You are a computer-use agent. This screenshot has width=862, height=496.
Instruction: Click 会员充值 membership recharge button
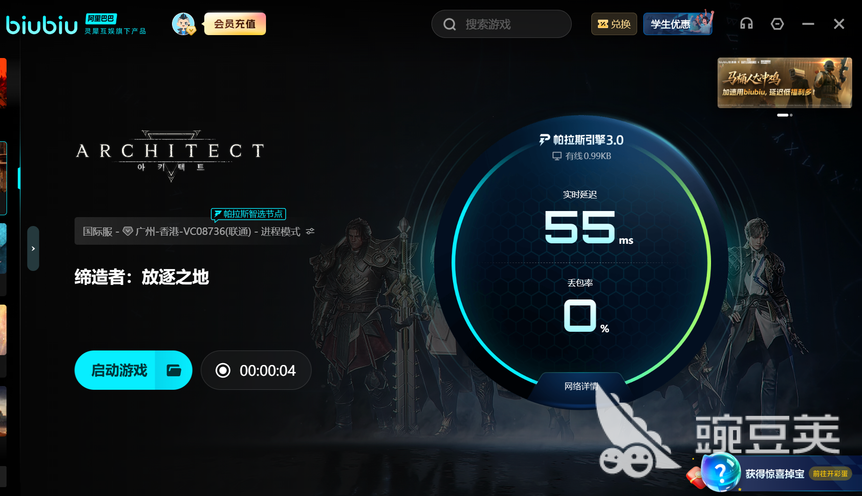tap(235, 24)
